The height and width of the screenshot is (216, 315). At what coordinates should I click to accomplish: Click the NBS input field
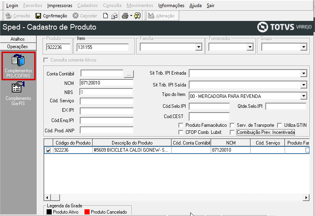tap(106, 92)
